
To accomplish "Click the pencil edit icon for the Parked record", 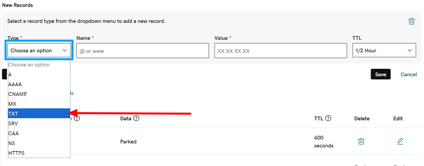I will tap(400, 141).
